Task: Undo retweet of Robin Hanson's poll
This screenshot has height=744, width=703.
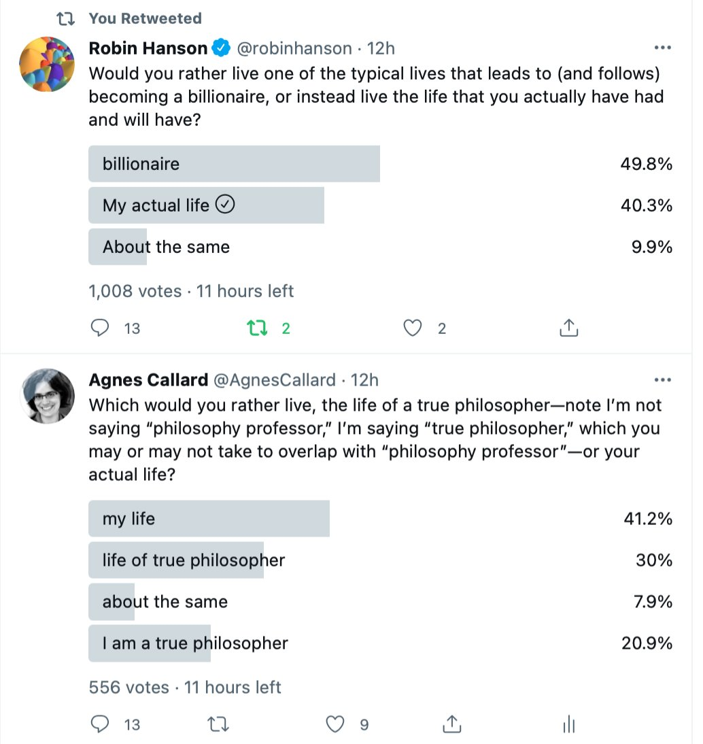Action: point(256,328)
